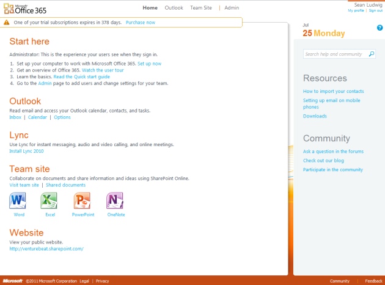Viewport: 385px width, 285px height.
Task: Click the Admin link in step 4
Action: (45, 83)
